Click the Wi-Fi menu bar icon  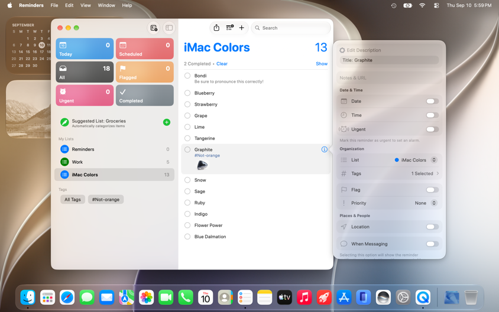click(422, 5)
